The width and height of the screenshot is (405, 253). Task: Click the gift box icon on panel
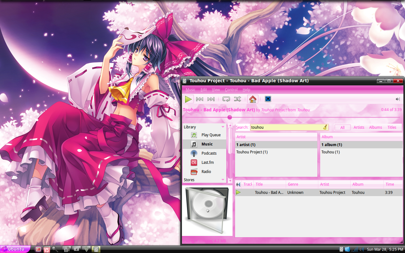66,249
